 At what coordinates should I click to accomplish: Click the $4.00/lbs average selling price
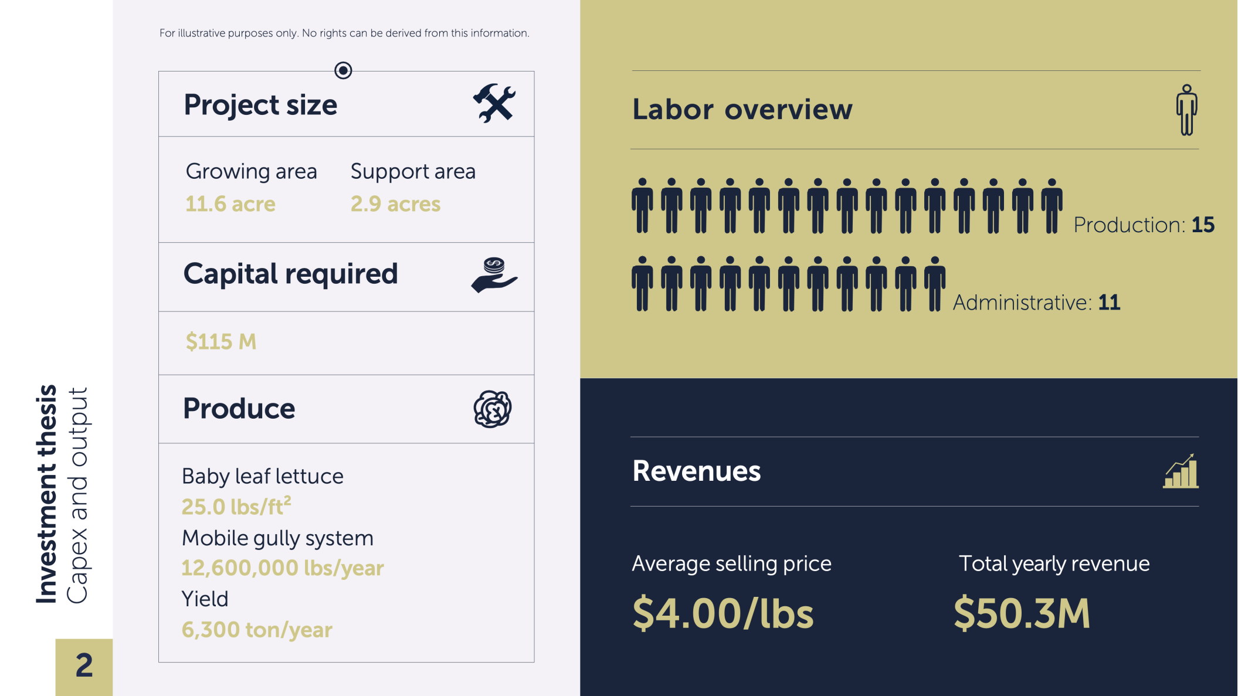click(723, 613)
